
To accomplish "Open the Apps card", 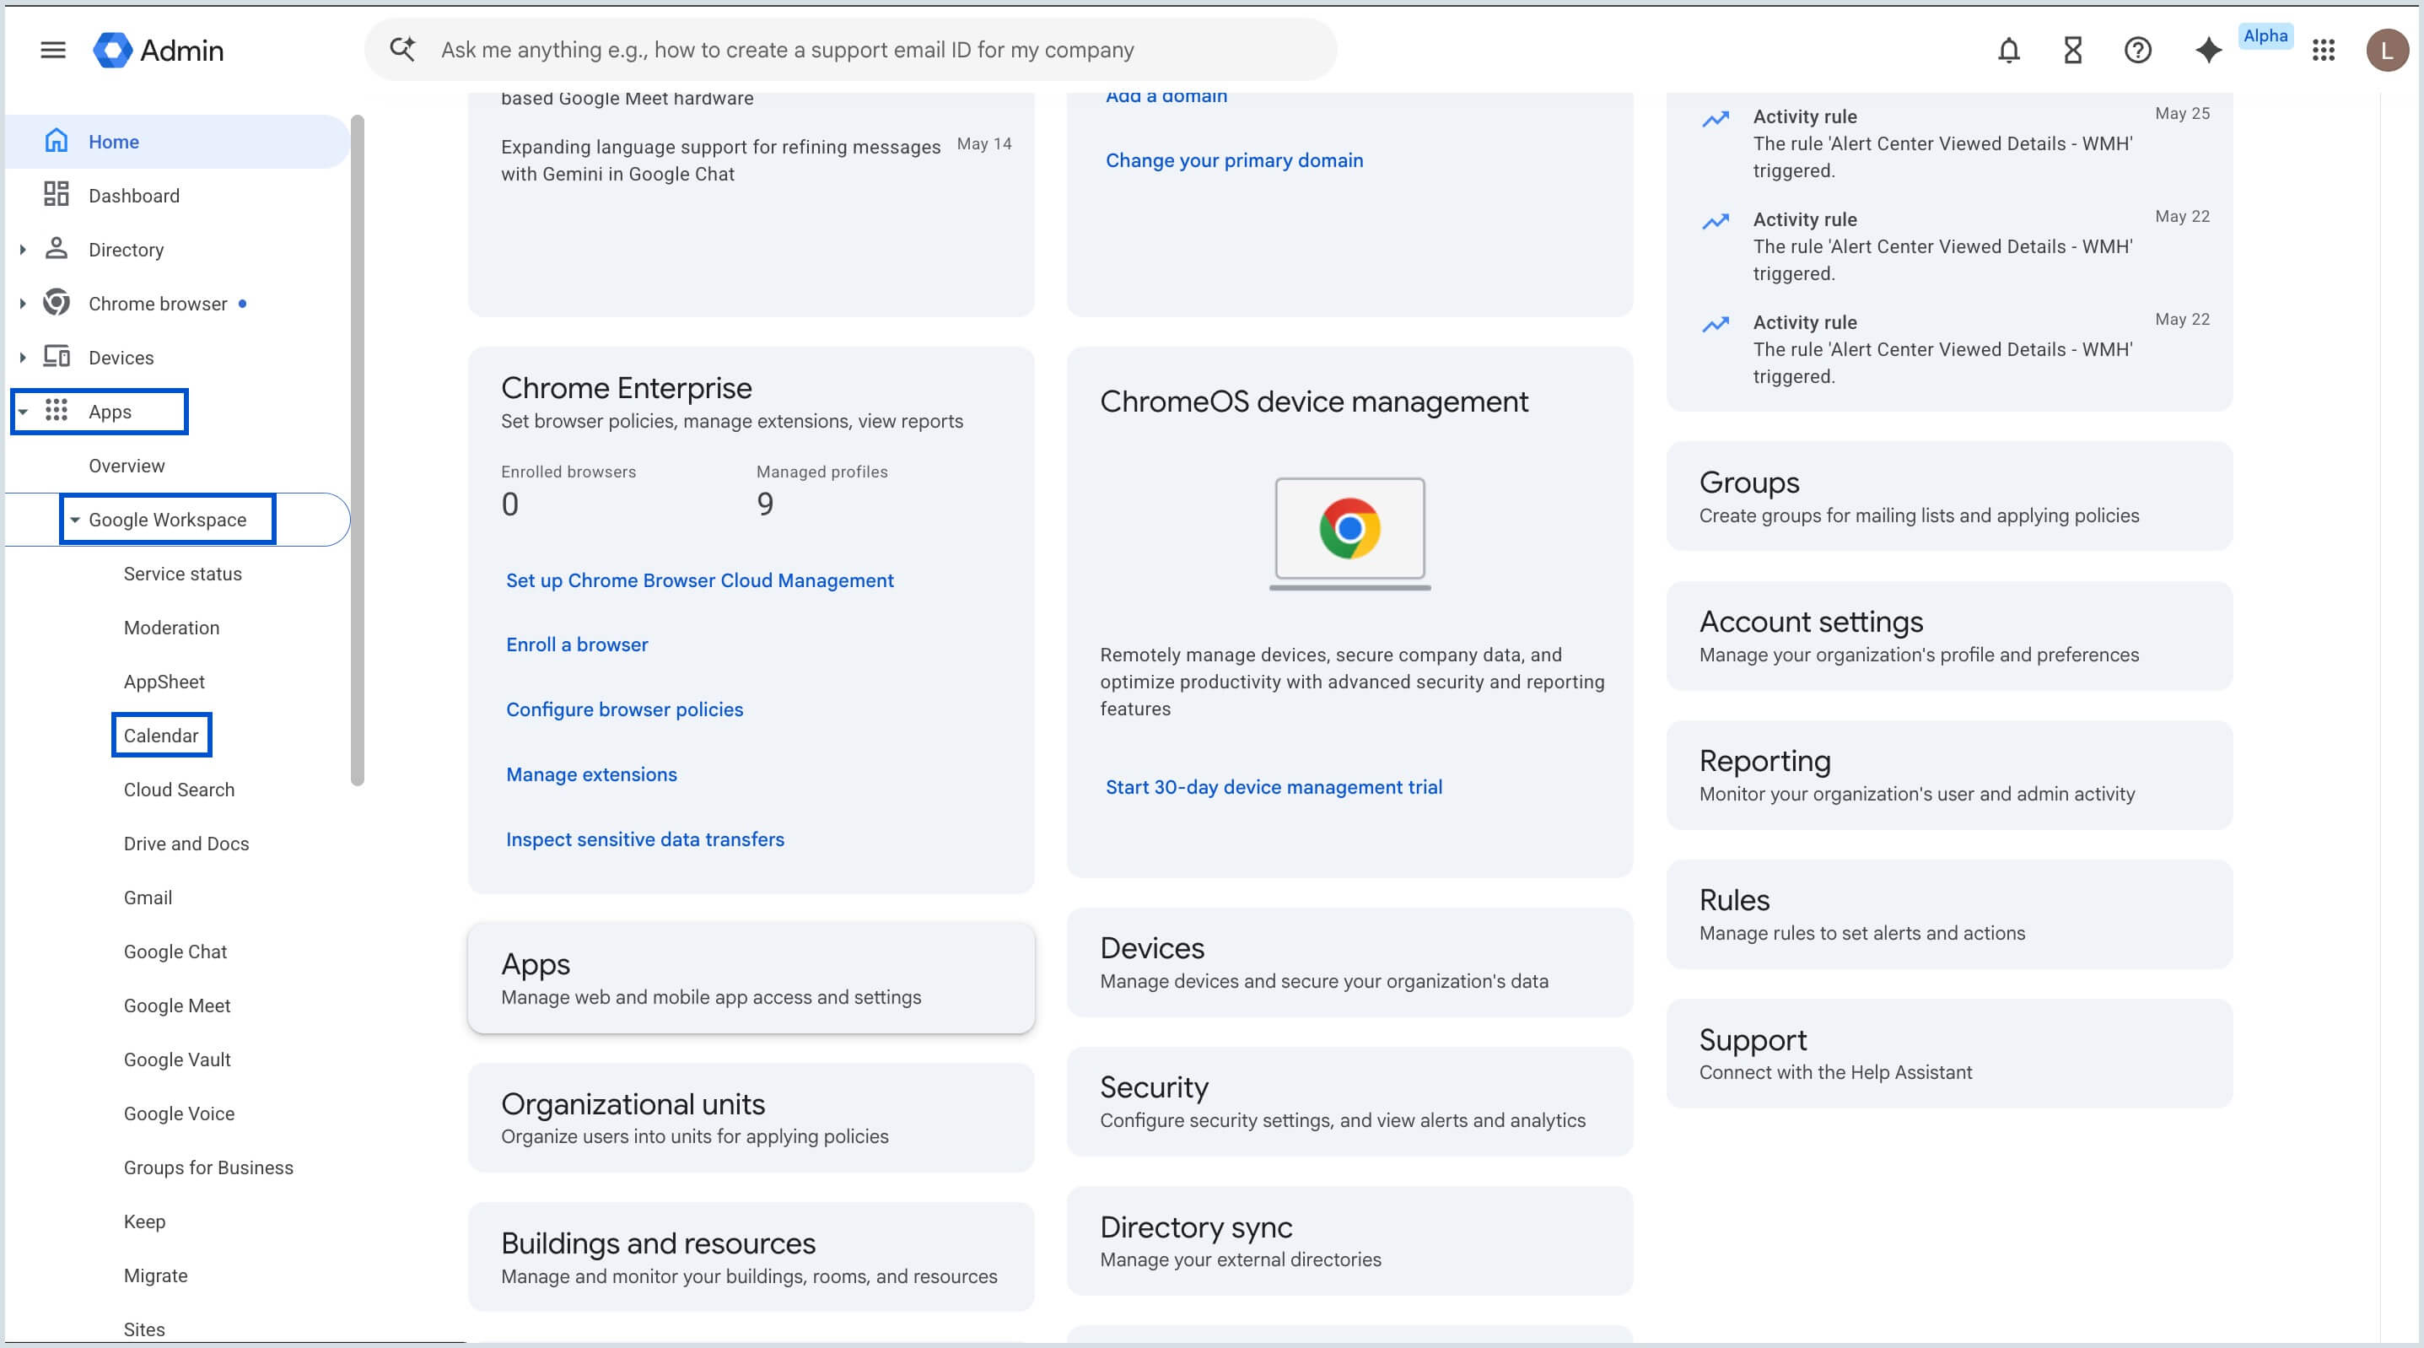I will coord(751,977).
